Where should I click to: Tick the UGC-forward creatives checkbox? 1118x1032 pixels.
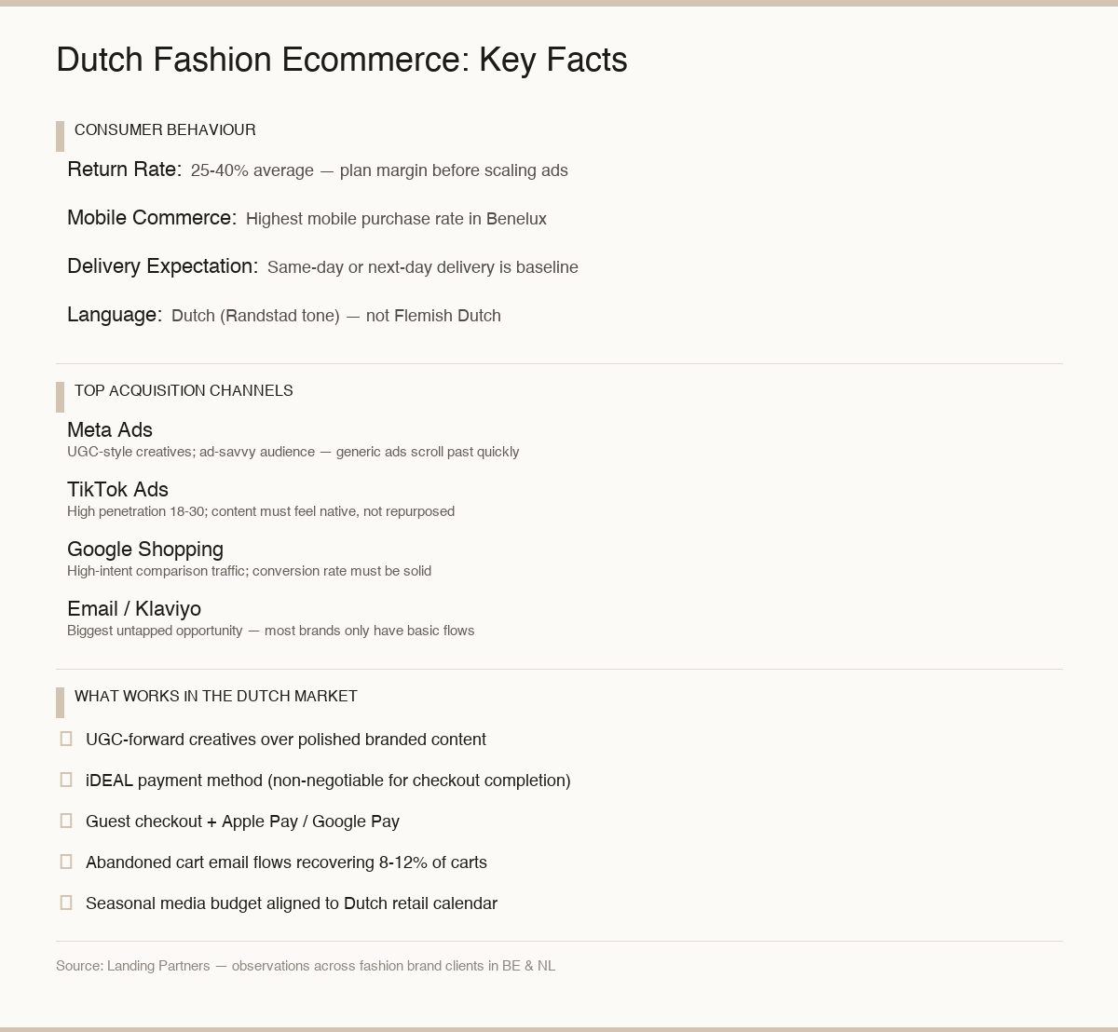pos(66,739)
